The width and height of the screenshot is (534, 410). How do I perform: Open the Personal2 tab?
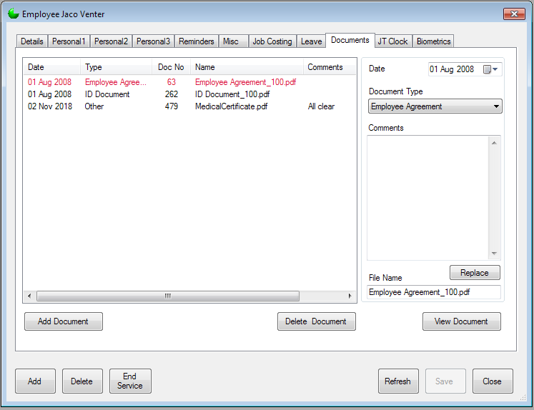(111, 41)
